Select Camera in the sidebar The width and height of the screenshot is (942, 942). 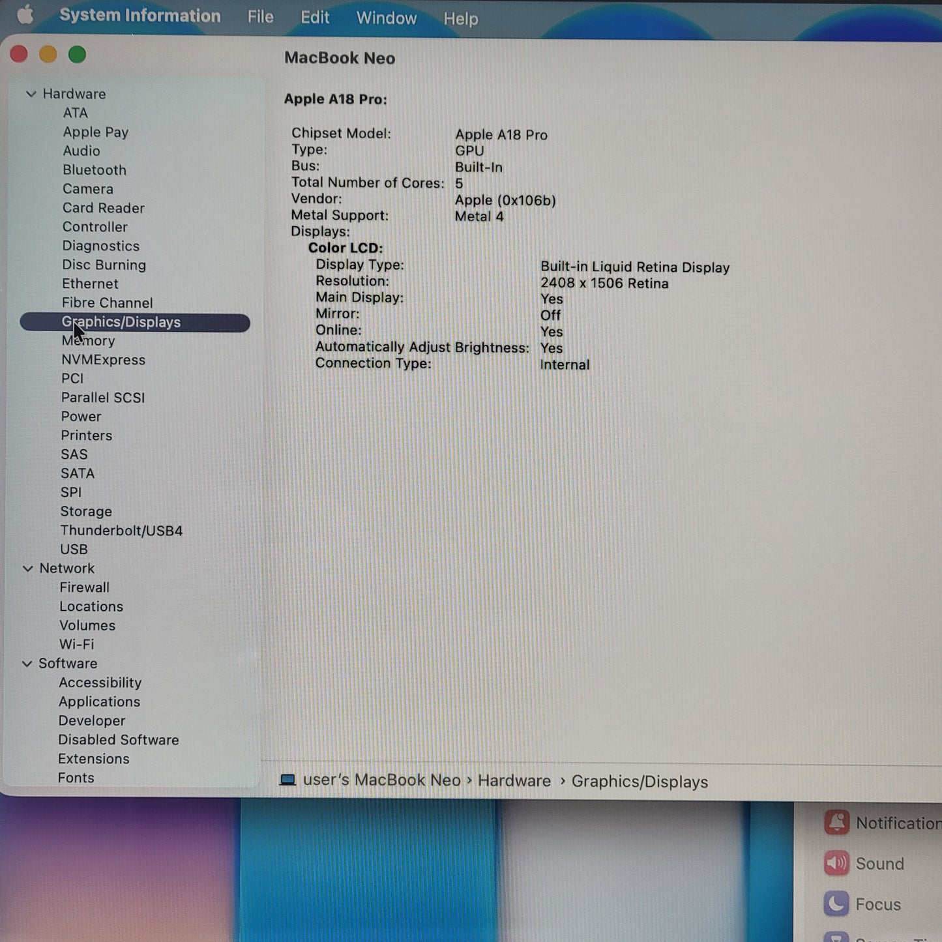pos(88,189)
